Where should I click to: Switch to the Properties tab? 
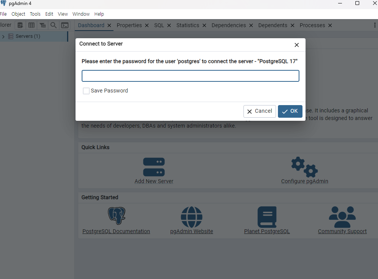tap(129, 25)
